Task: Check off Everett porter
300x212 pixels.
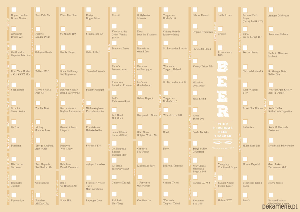Action: pos(114,9)
